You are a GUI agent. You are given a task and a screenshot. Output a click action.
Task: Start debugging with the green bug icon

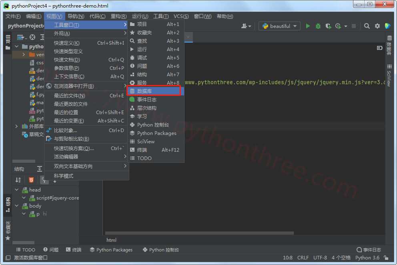318,26
